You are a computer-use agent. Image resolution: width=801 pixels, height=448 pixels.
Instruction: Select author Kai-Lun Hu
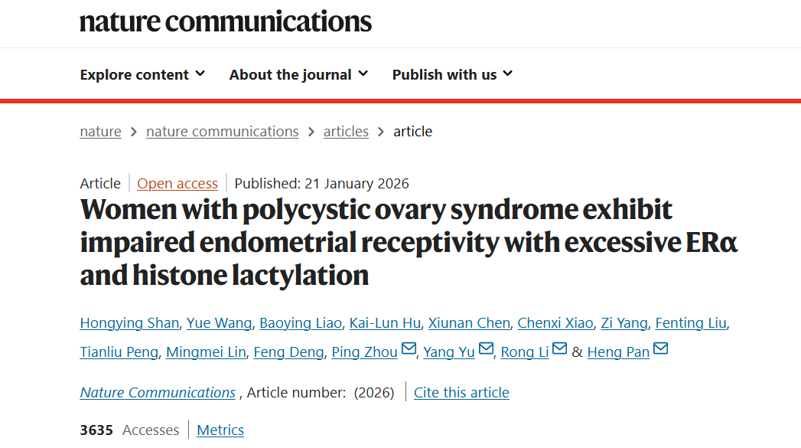[x=385, y=323]
